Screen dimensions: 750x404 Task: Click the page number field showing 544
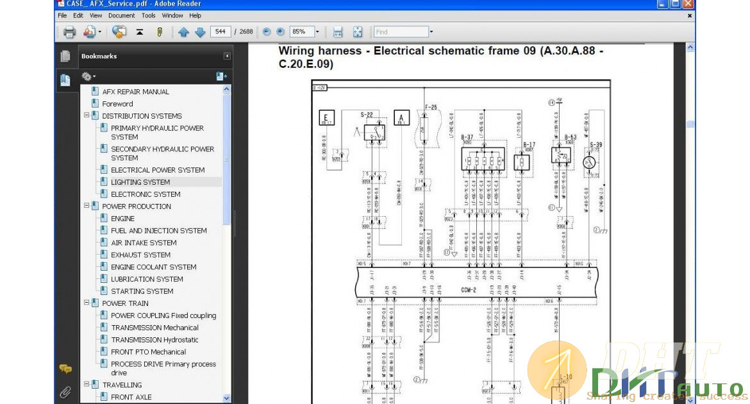[220, 31]
